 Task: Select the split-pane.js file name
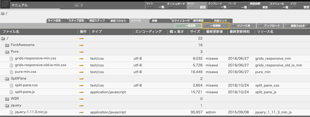point(25,92)
